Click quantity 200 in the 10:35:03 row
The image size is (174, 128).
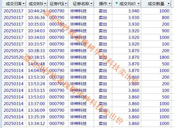tap(165, 24)
